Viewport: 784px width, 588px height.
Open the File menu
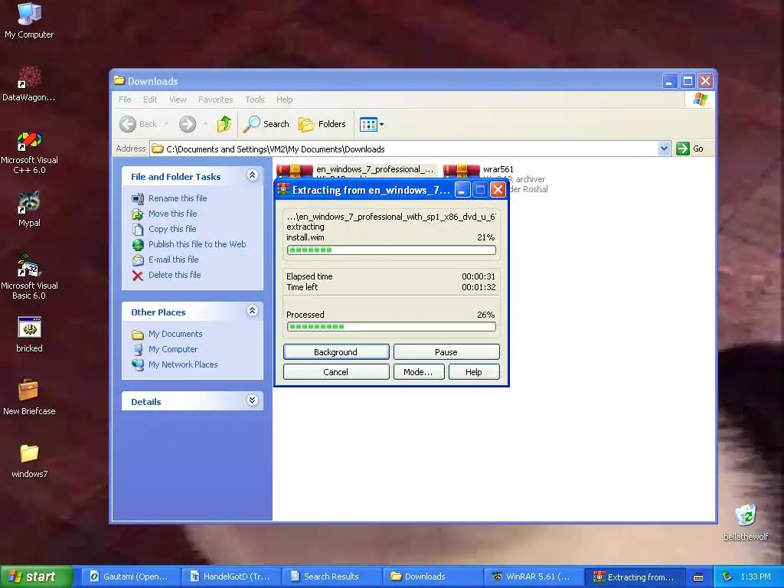[x=125, y=100]
